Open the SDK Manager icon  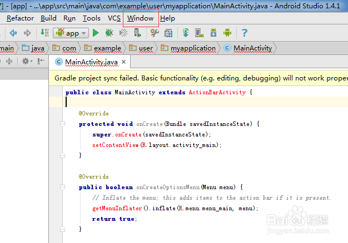tap(213, 33)
